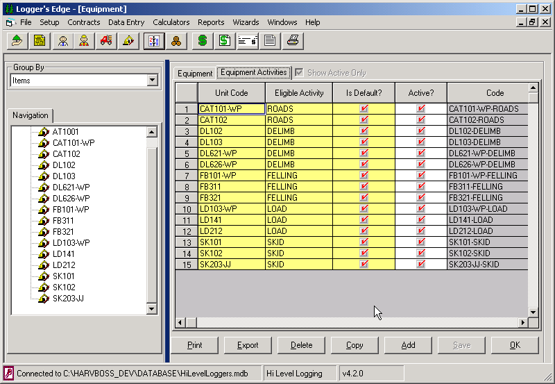Click the yellow document toolbar icon
This screenshot has height=384, width=555.
point(40,41)
